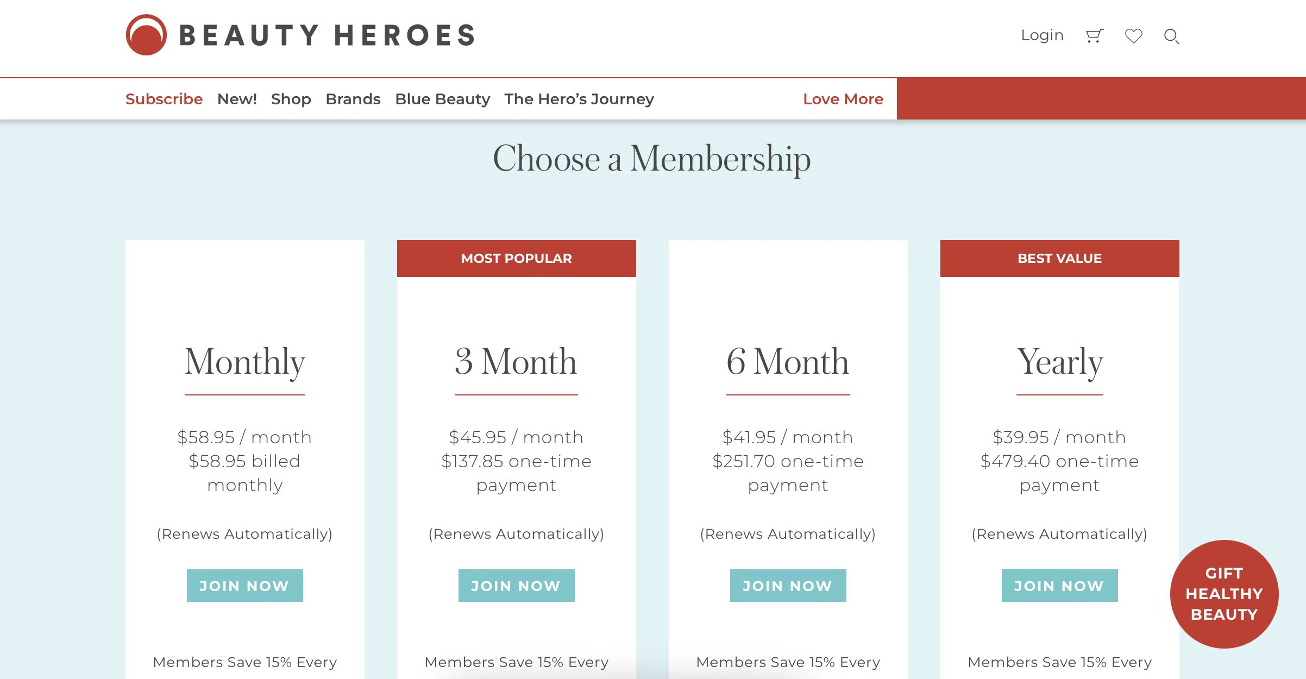Join now on the 3 Month plan
The height and width of the screenshot is (679, 1306).
[x=516, y=586]
